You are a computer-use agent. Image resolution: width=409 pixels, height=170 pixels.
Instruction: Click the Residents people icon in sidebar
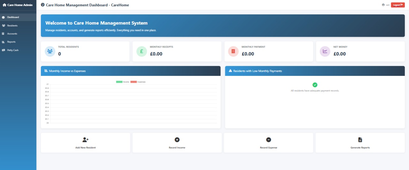click(3, 26)
